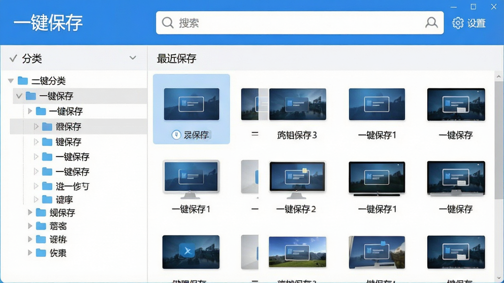504x283 pixels.
Task: Click folder icon of the 准一 subfolder row
Action: tap(47, 186)
